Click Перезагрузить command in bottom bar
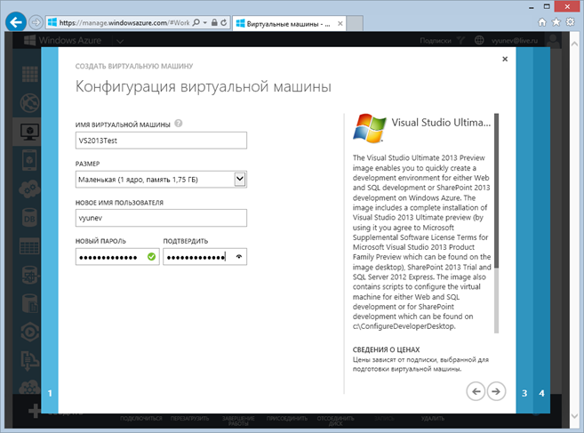The image size is (584, 433). 189,419
